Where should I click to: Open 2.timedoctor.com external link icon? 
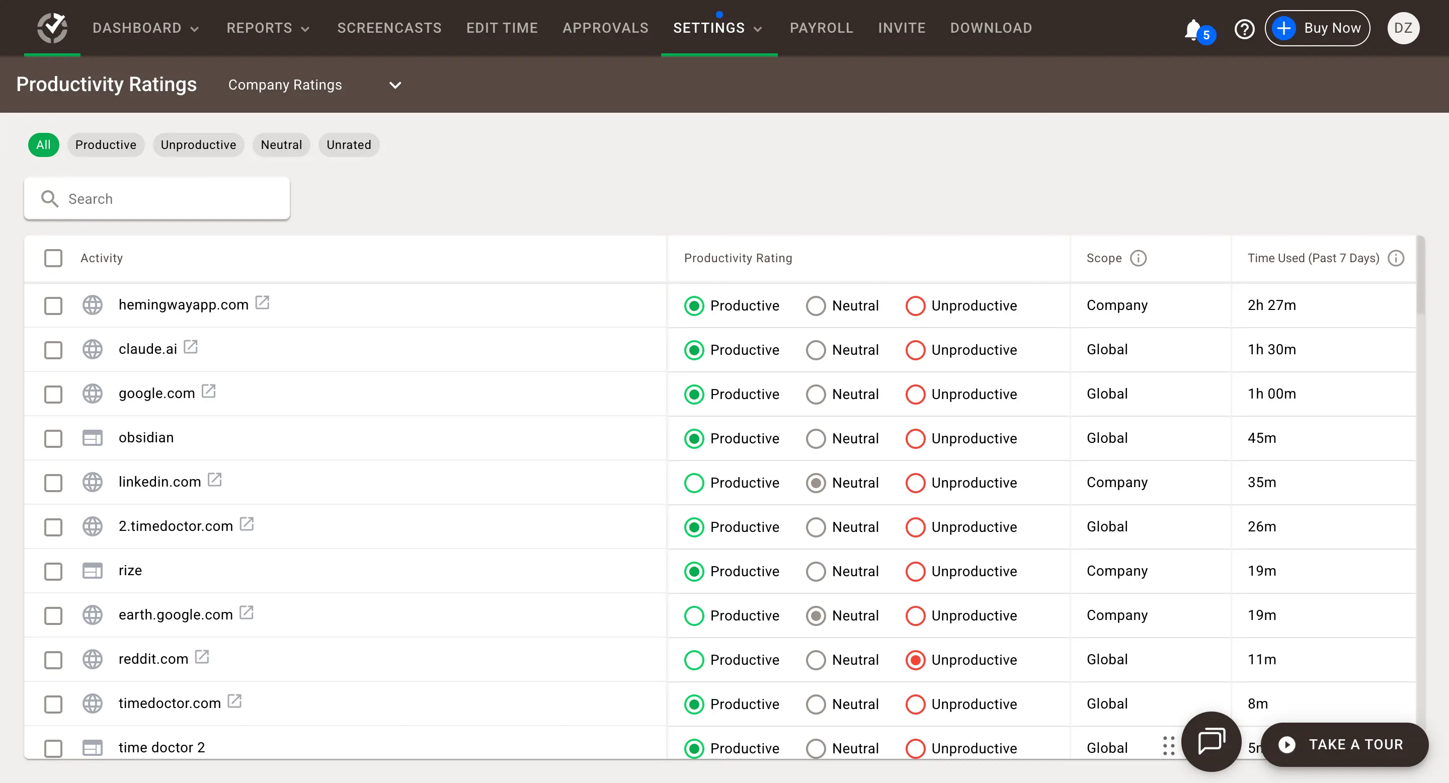pos(247,524)
